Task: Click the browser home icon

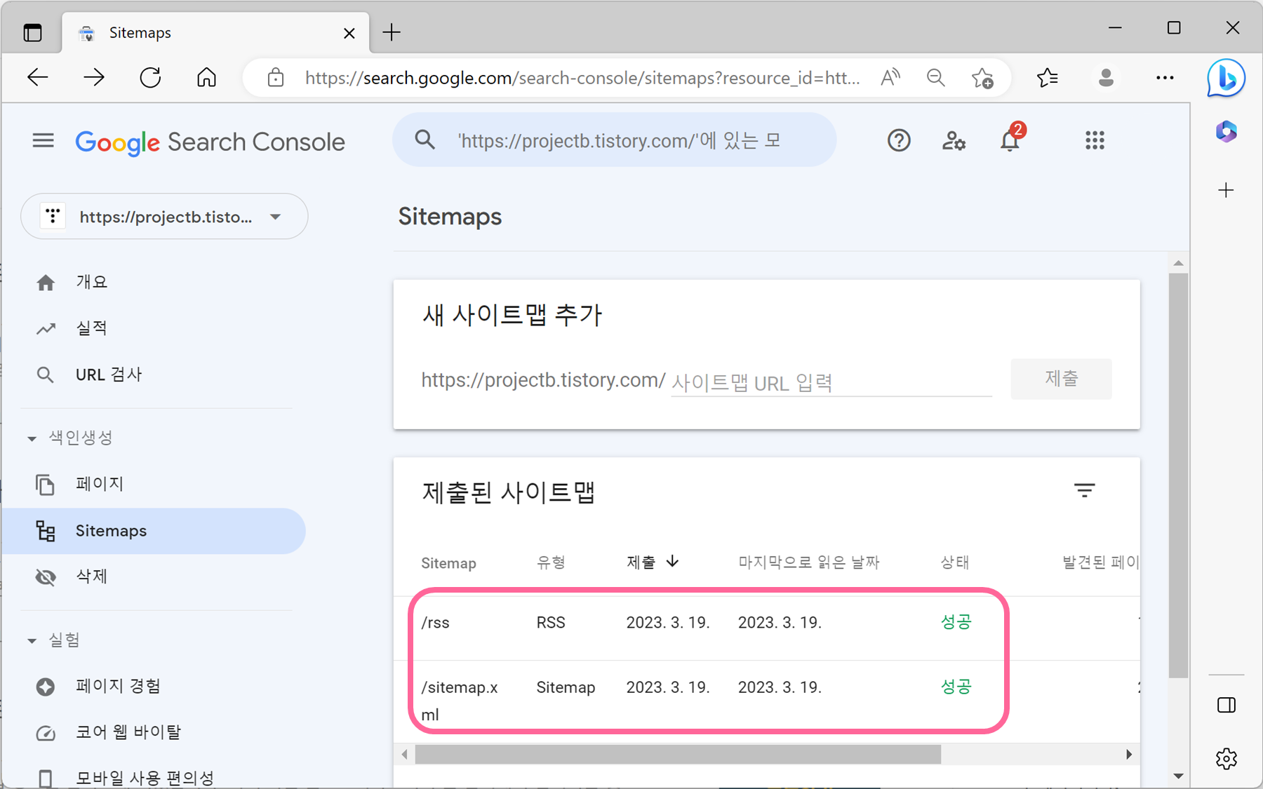Action: [206, 77]
